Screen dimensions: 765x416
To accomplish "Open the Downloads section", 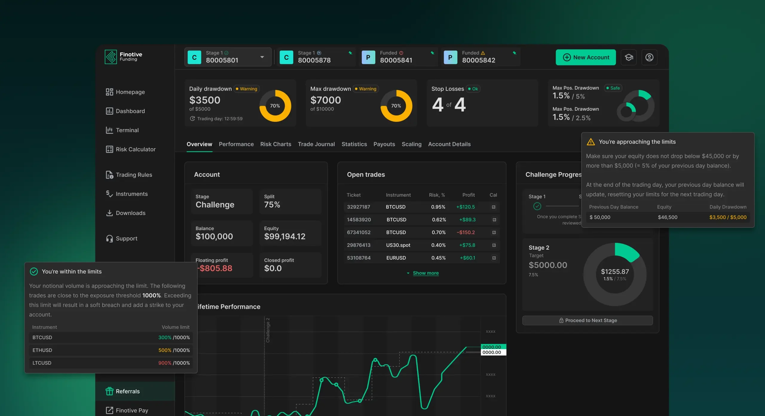I will click(126, 213).
